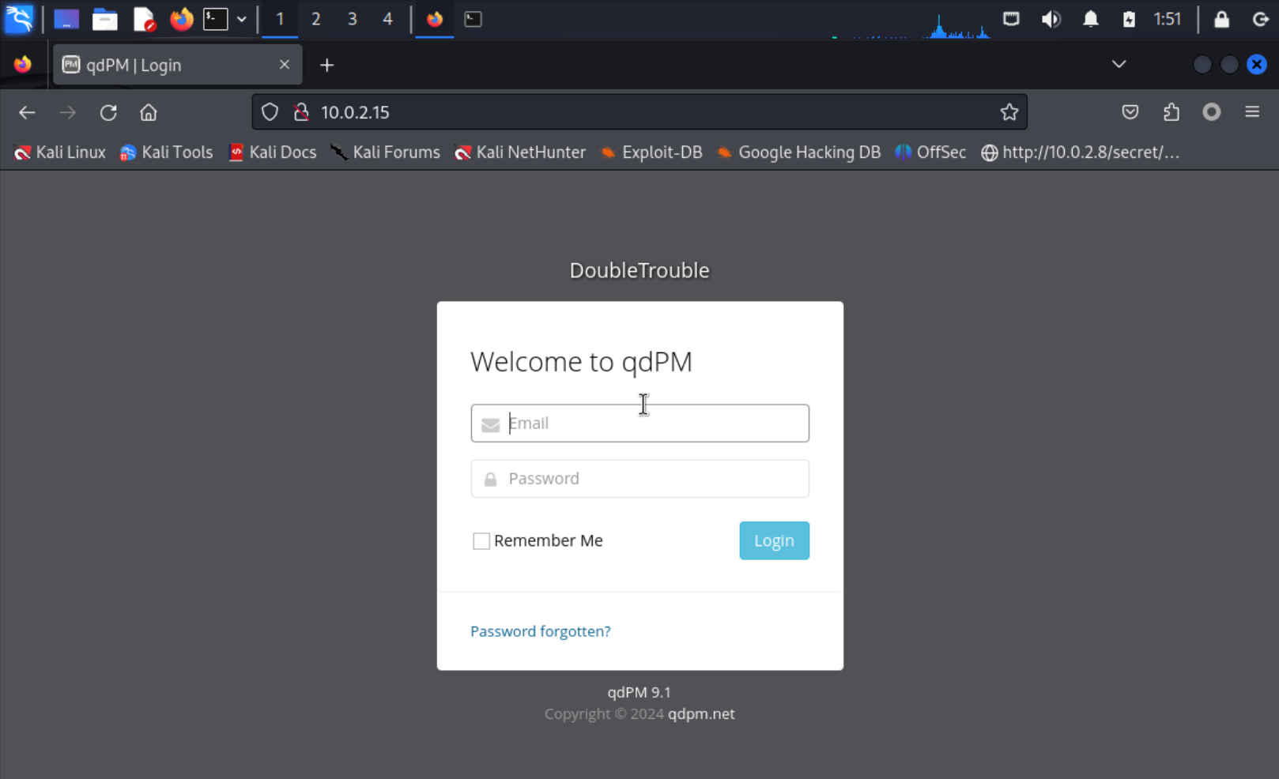This screenshot has width=1279, height=779.
Task: Click the Firefox View icon beside tabs
Action: tap(23, 65)
